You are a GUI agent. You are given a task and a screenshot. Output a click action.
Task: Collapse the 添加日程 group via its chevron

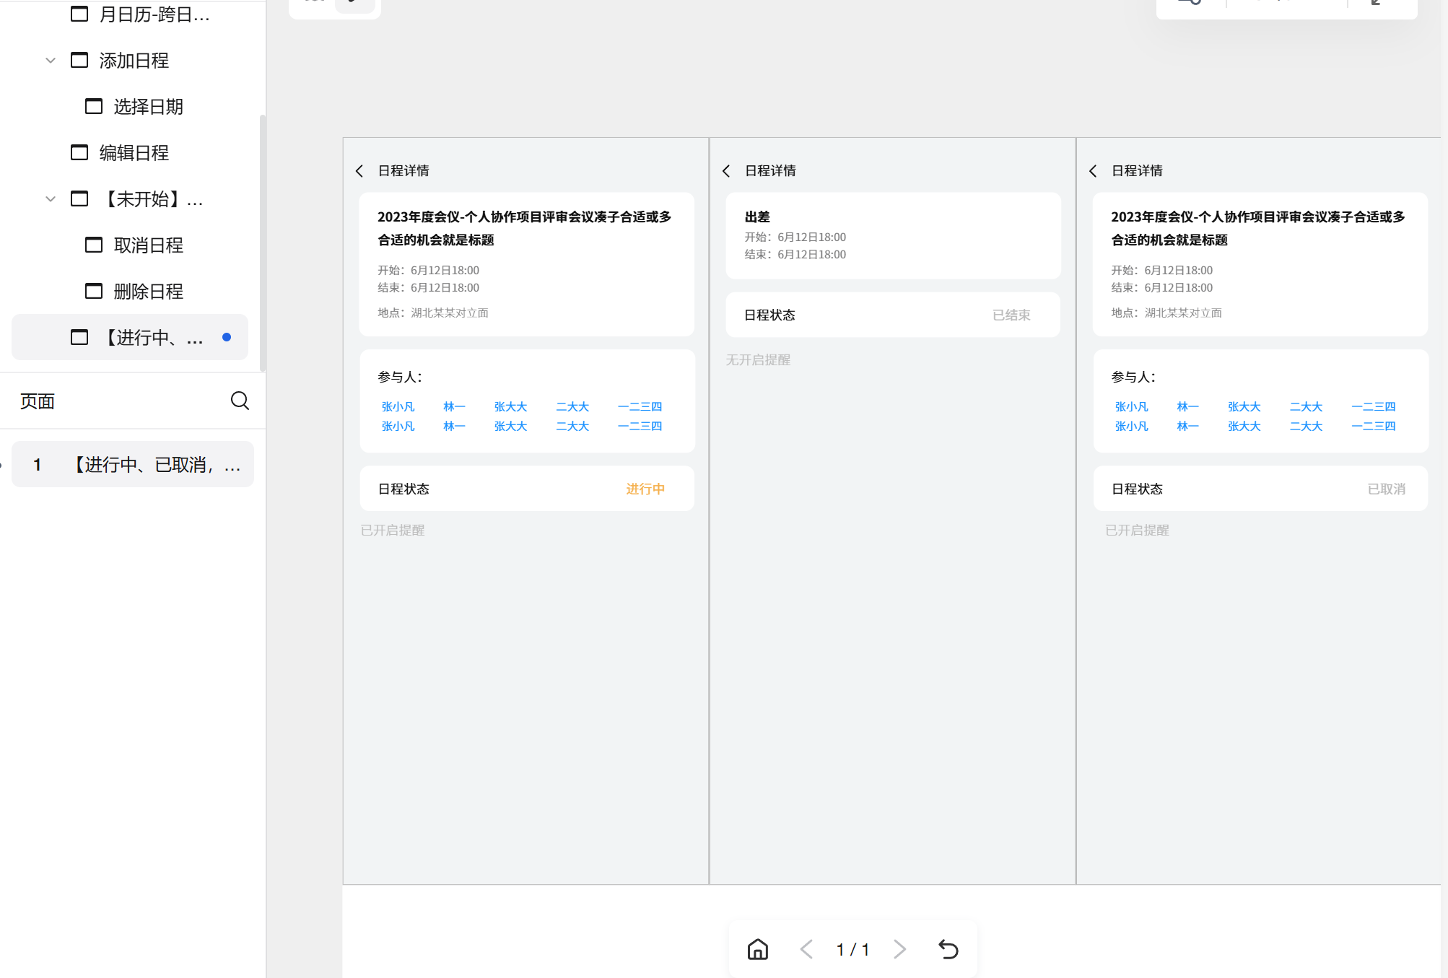click(x=50, y=60)
